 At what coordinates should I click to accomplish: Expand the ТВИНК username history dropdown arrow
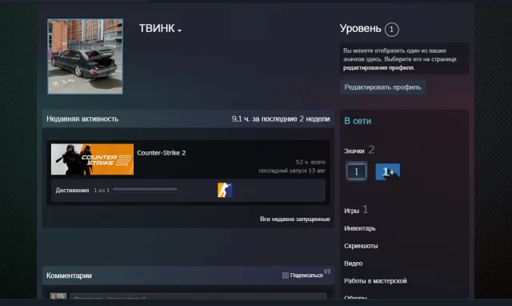pos(179,30)
